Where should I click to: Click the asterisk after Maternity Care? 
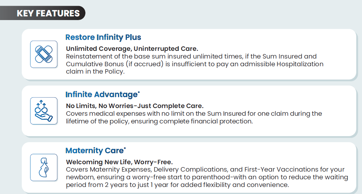point(125,148)
